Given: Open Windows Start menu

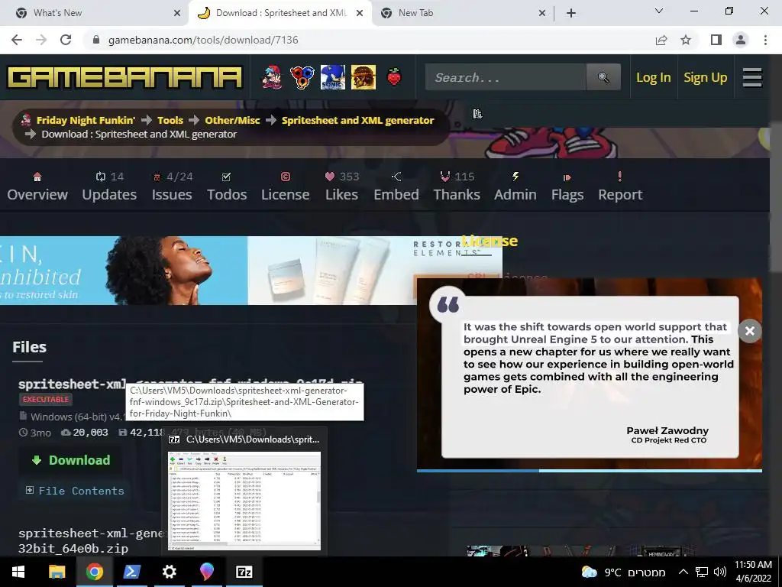Looking at the screenshot, I should click(18, 572).
